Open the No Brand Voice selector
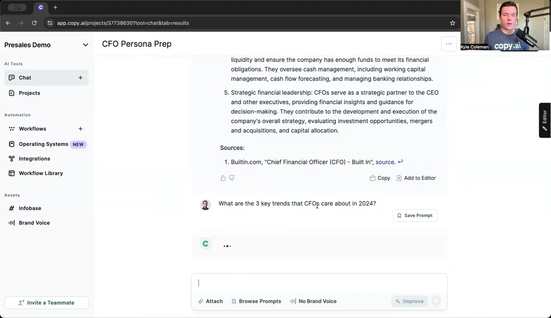 coord(313,301)
